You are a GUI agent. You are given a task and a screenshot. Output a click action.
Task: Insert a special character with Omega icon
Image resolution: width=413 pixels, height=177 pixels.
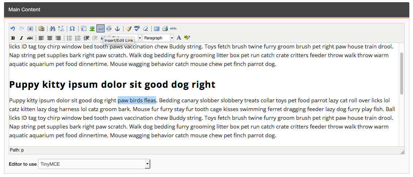72,29
